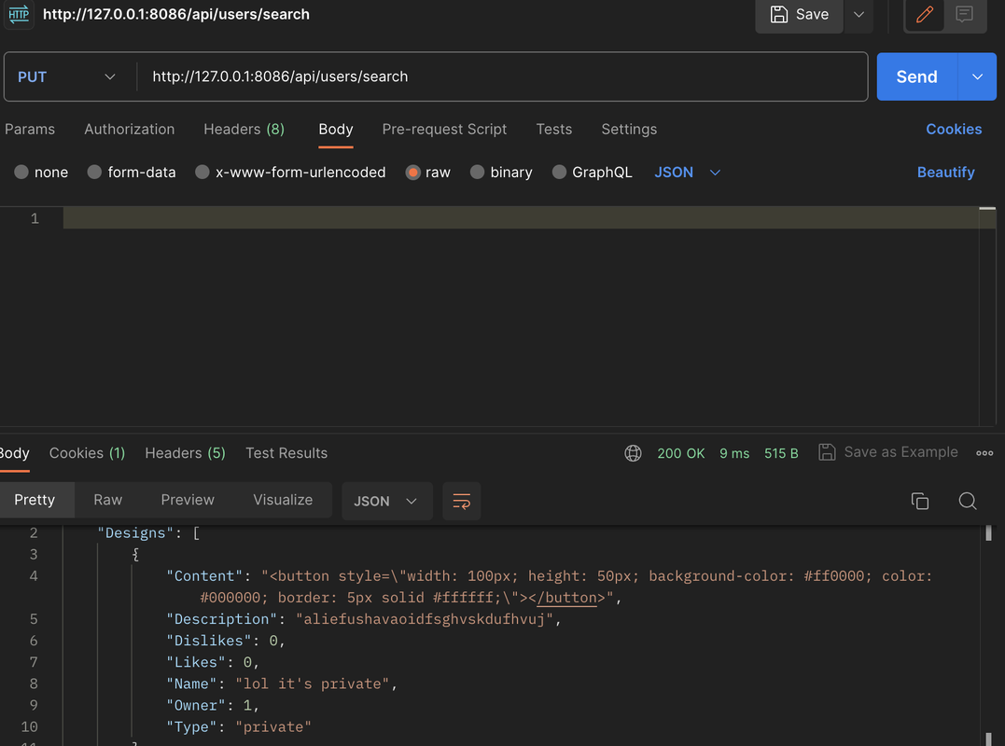
Task: Click the "Description" key in response
Action: [222, 618]
